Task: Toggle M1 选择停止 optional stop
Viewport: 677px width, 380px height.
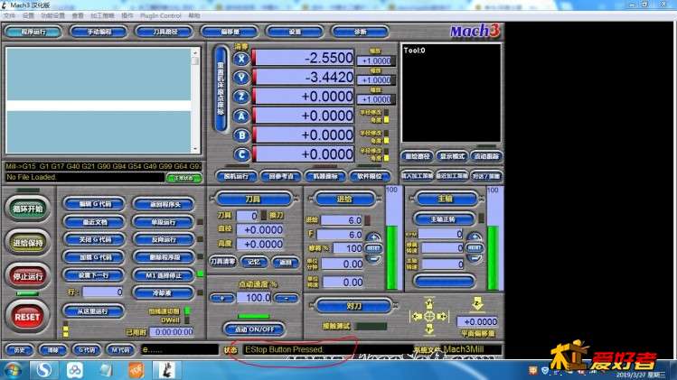Action: pyautogui.click(x=164, y=275)
